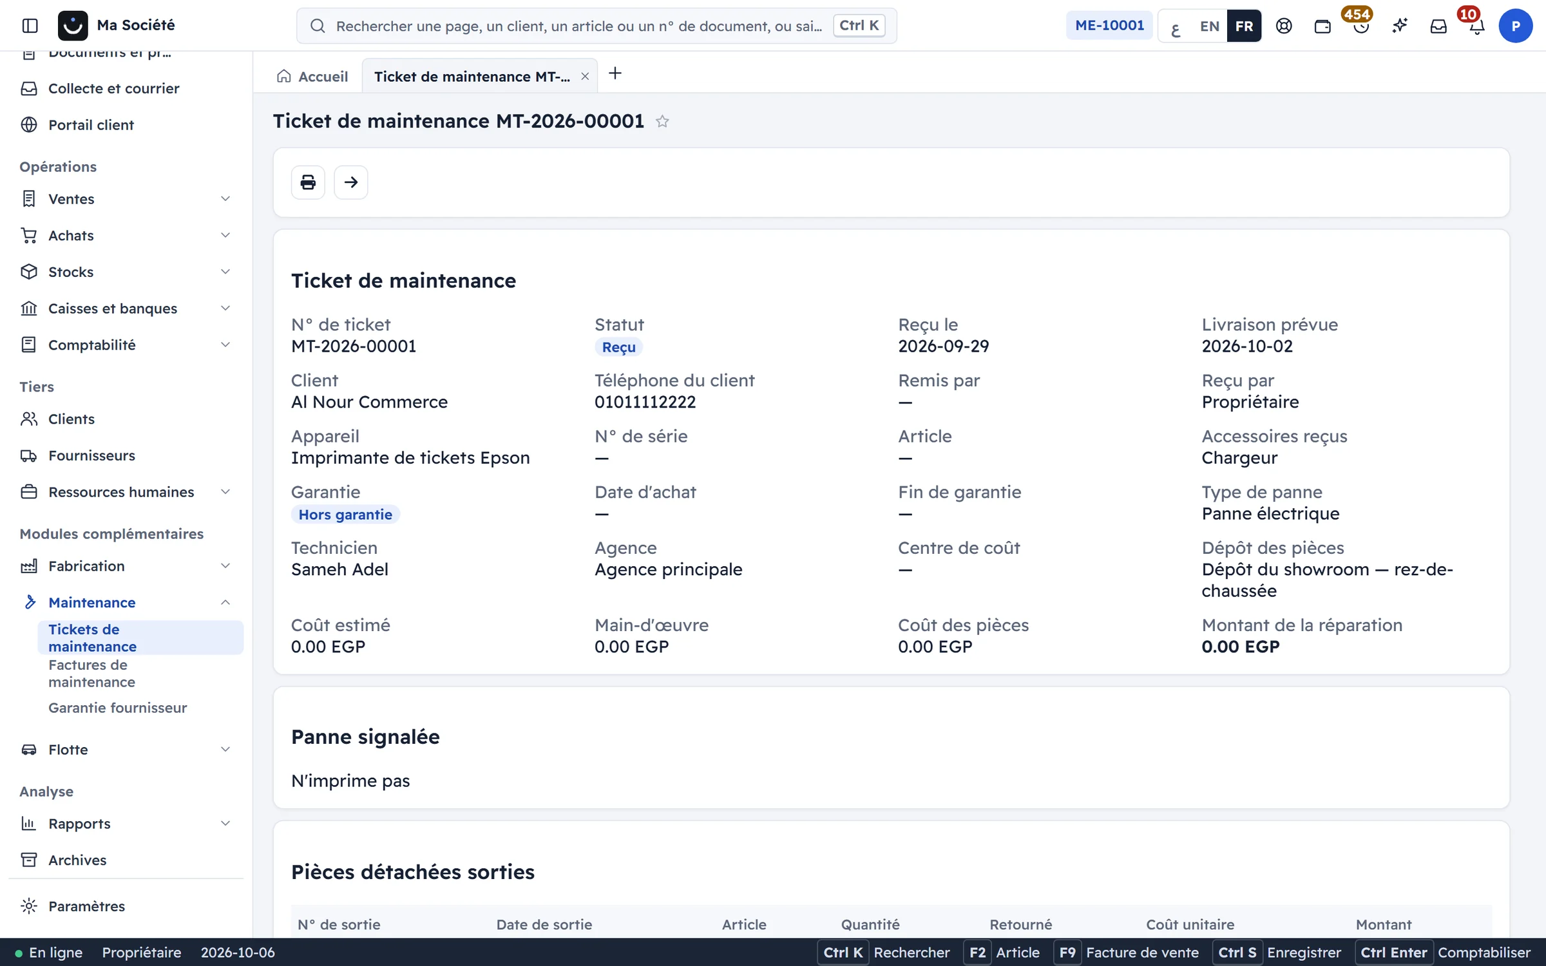Click the arrow forward action button
Viewport: 1546px width, 966px height.
pyautogui.click(x=351, y=182)
